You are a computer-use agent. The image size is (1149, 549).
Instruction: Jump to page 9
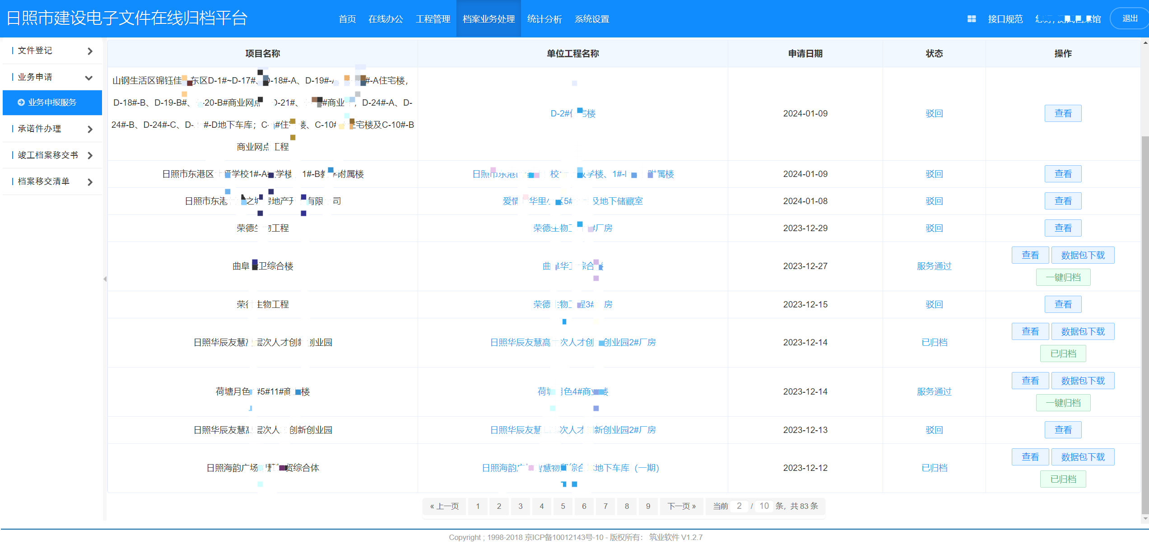click(x=648, y=506)
